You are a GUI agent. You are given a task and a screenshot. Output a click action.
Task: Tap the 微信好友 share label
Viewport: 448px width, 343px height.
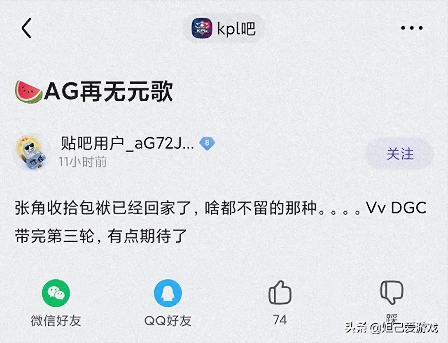56,320
